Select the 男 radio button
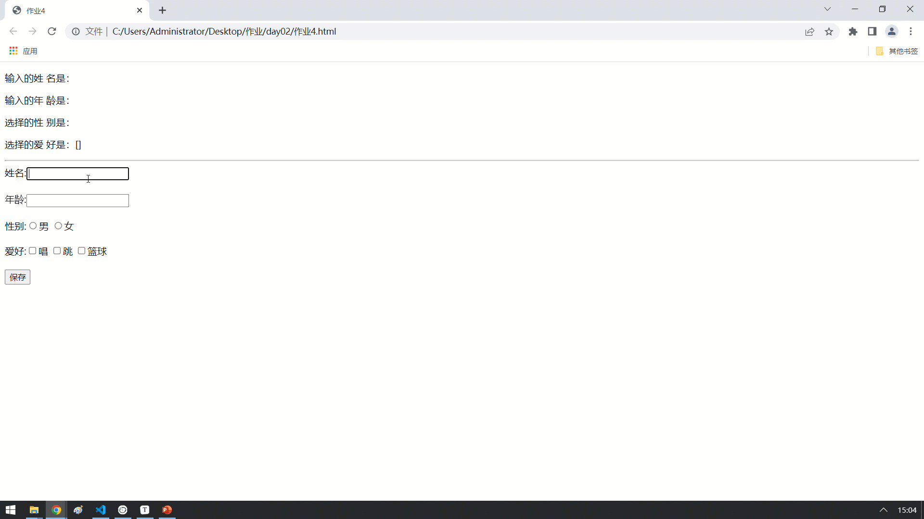Viewport: 924px width, 519px height. click(x=33, y=226)
